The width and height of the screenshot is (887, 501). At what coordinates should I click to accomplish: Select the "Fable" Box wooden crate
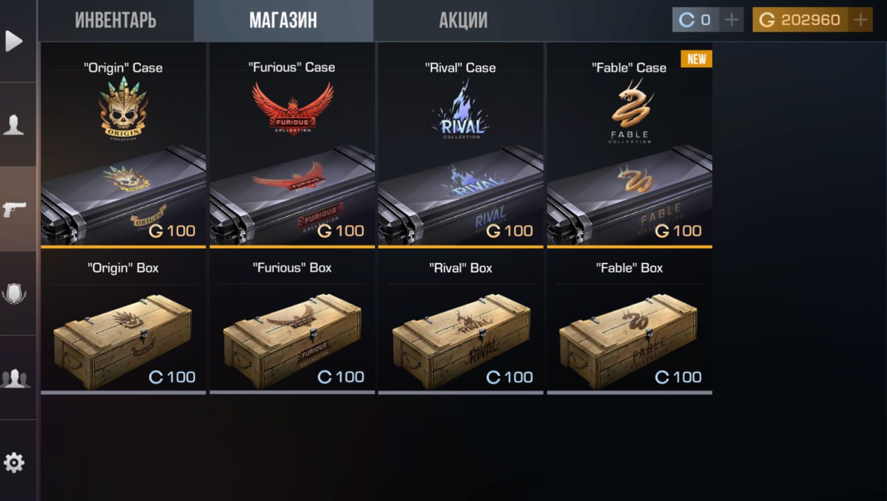[630, 322]
